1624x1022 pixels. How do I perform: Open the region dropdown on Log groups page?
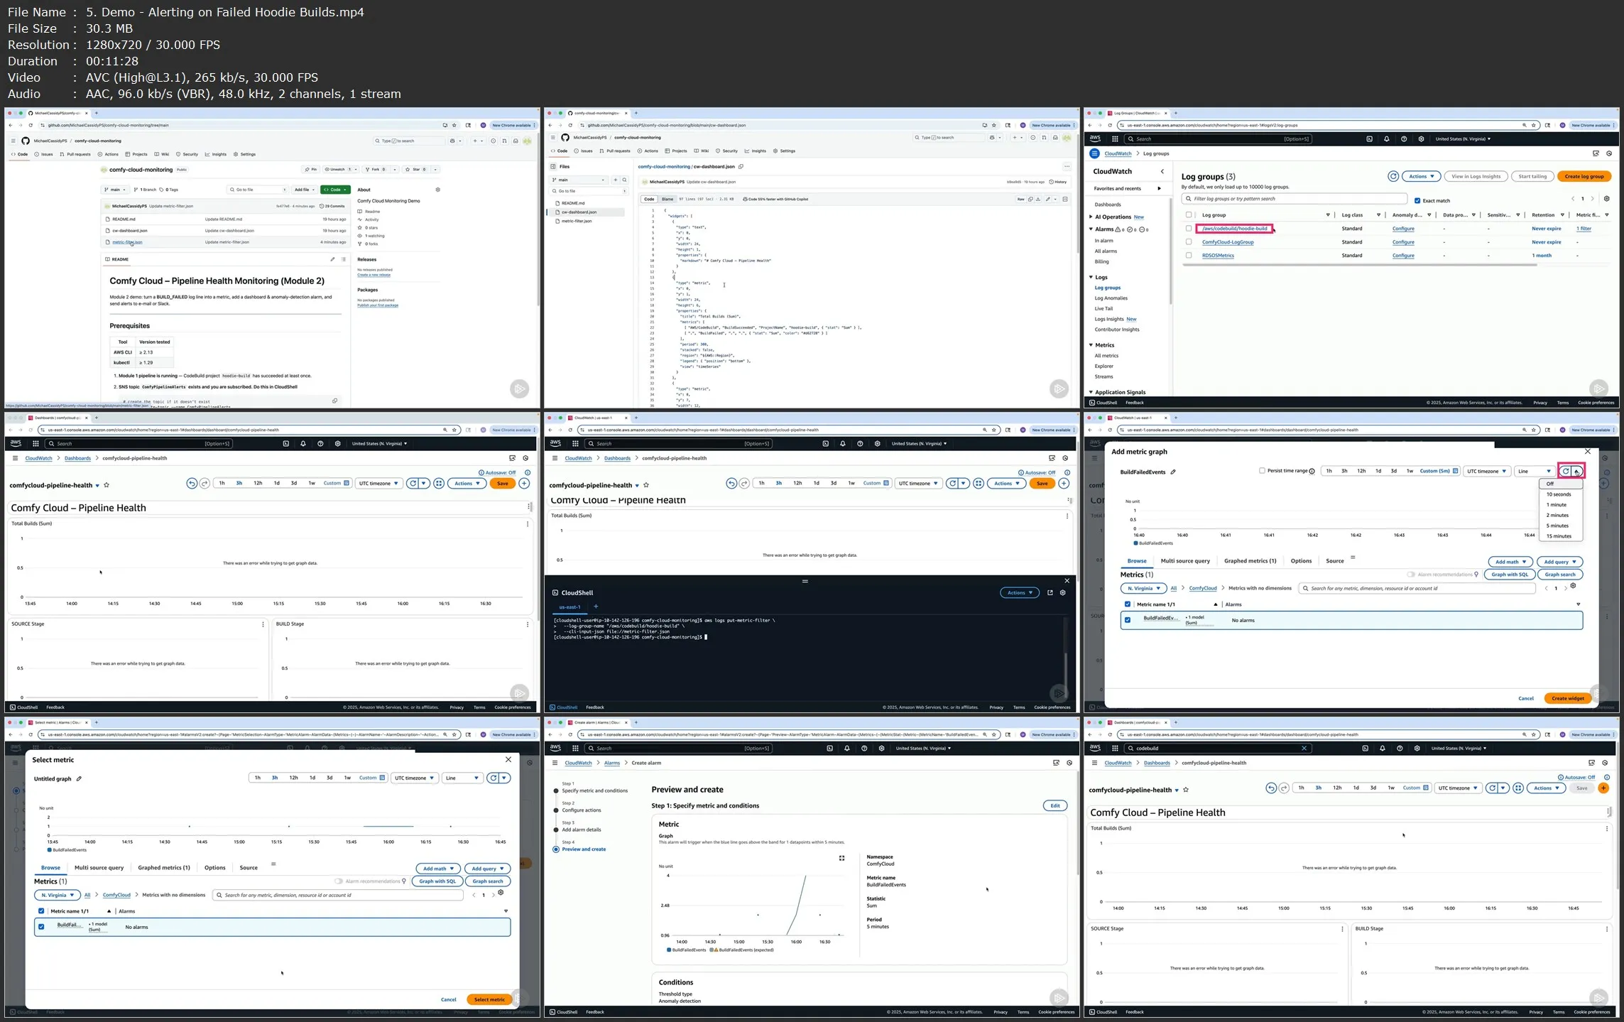click(1463, 139)
